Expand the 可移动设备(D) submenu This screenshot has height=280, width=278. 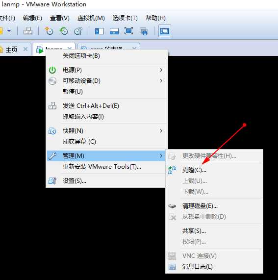[107, 81]
